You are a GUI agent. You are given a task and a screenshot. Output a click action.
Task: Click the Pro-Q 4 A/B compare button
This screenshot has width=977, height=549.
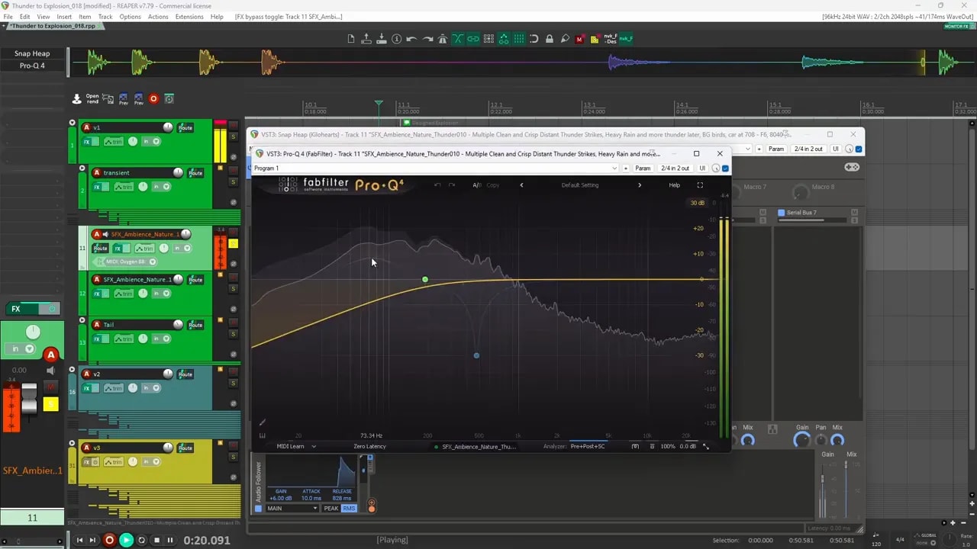pyautogui.click(x=477, y=185)
